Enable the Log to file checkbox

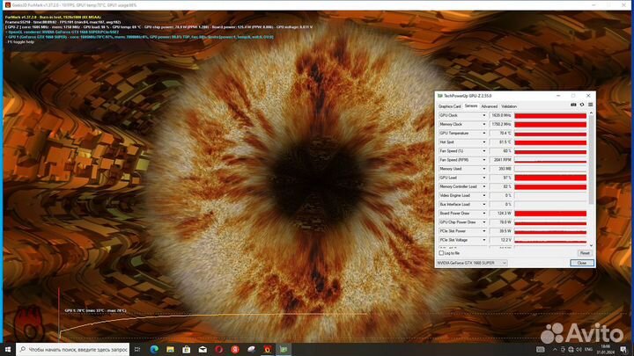pyautogui.click(x=440, y=252)
